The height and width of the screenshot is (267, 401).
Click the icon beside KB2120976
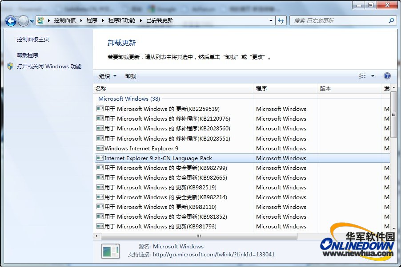point(100,118)
